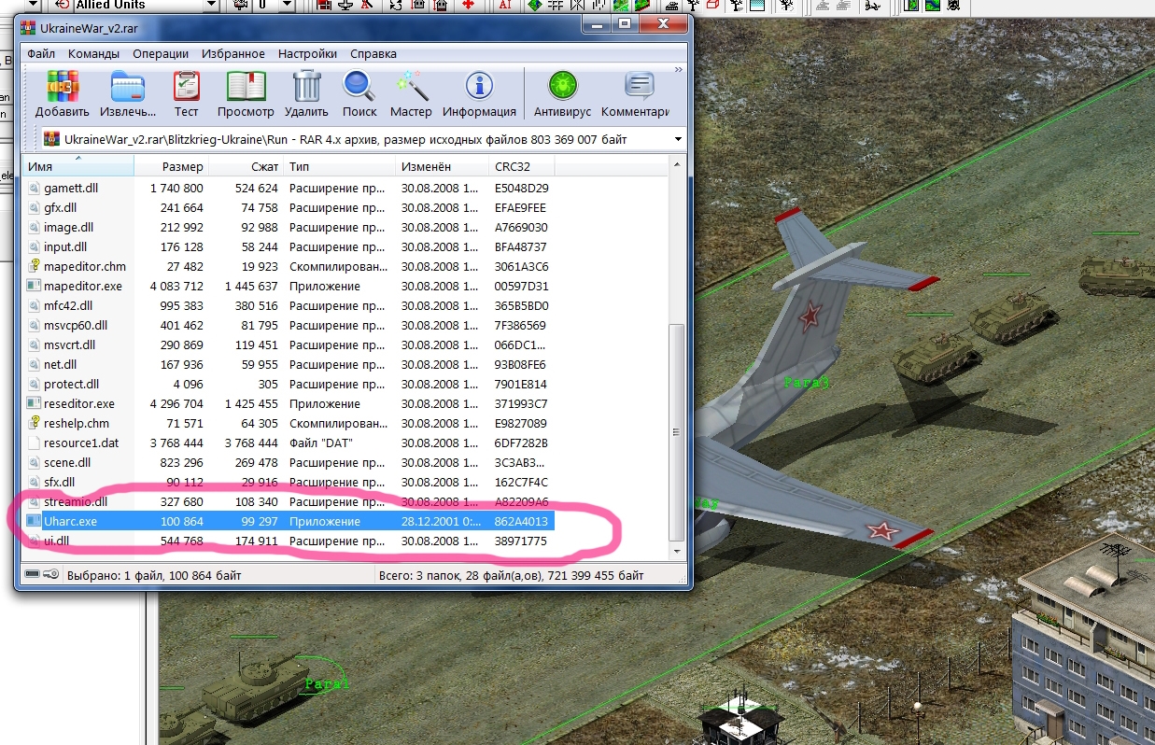Launch the Мастер wizard wand icon
Viewport: 1155px width, 745px height.
point(411,89)
